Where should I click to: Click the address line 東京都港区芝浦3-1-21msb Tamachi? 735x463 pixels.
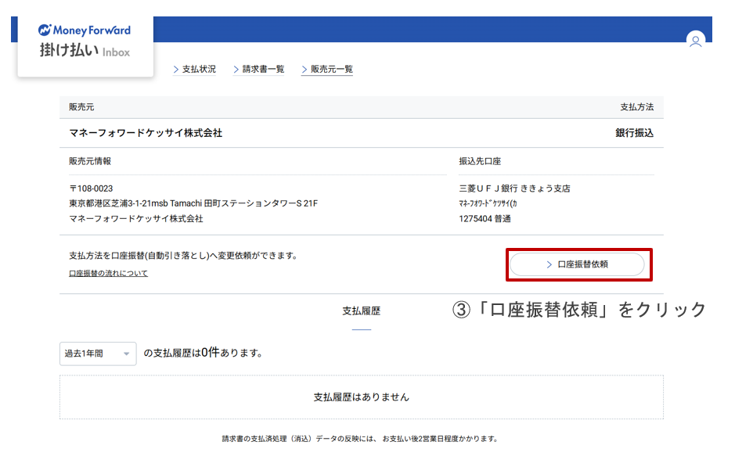(193, 203)
